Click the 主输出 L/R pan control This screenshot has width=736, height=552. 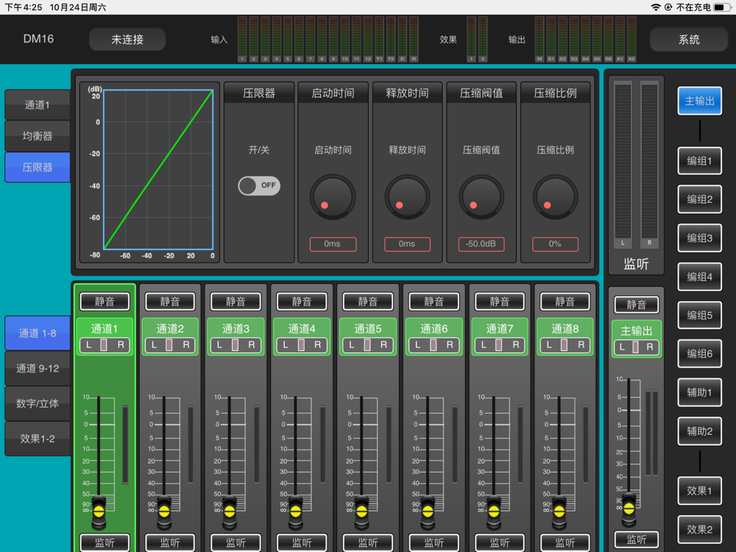pyautogui.click(x=637, y=347)
